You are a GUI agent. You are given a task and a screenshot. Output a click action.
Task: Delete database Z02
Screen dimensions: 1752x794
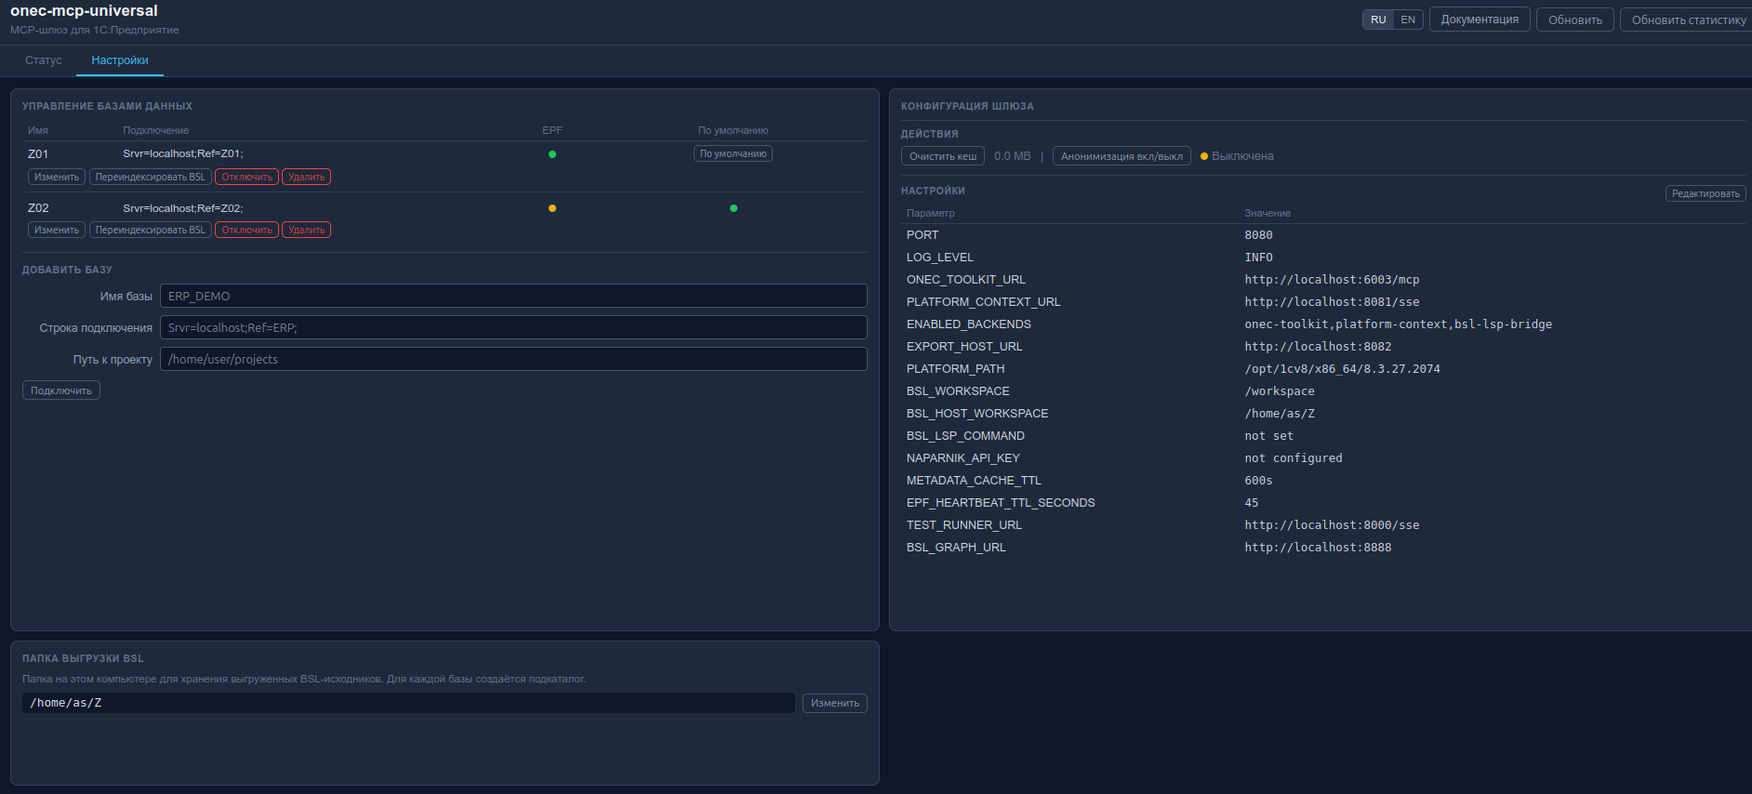[307, 230]
